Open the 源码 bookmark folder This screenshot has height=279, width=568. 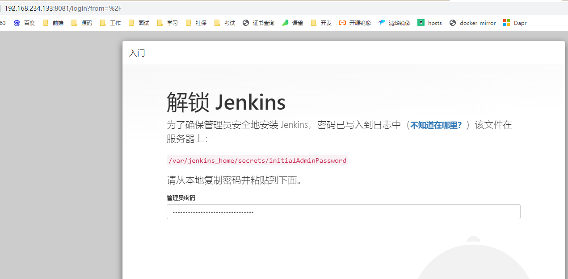pos(81,23)
